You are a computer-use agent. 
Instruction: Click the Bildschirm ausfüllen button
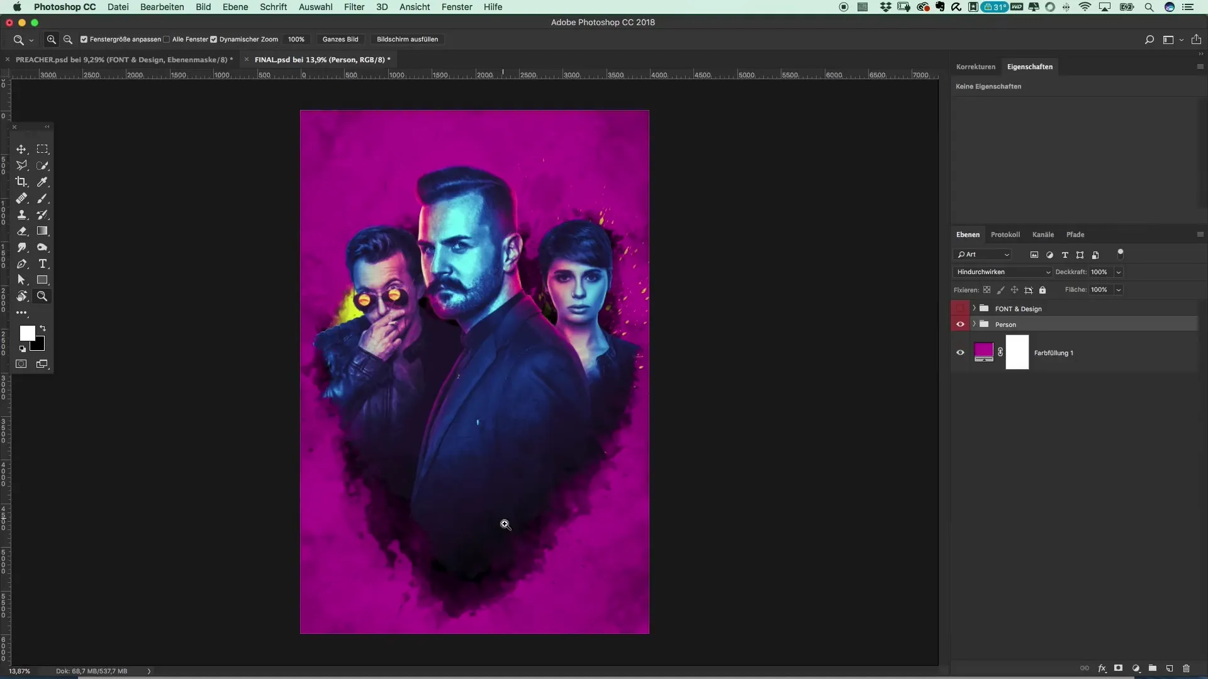click(407, 39)
